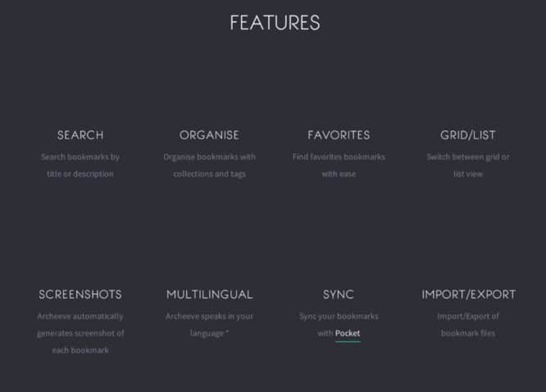Click the FAVORITES feature heading
546x392 pixels.
pos(339,135)
